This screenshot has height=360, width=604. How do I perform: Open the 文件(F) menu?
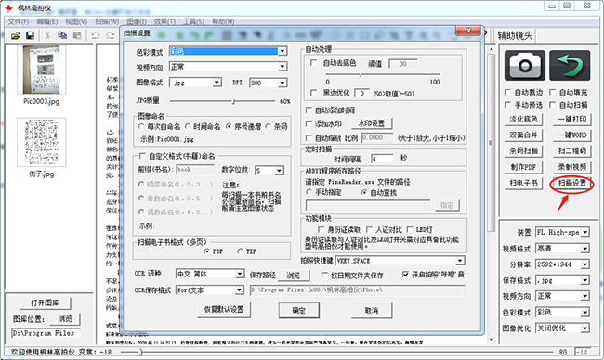click(x=18, y=21)
